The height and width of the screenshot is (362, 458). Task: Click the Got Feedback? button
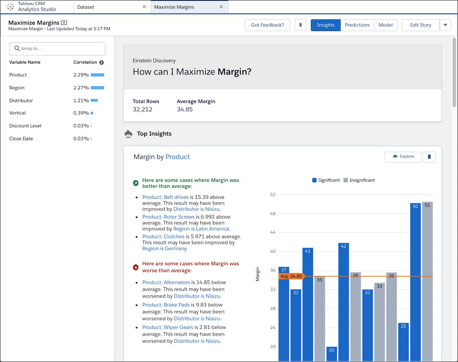point(267,25)
